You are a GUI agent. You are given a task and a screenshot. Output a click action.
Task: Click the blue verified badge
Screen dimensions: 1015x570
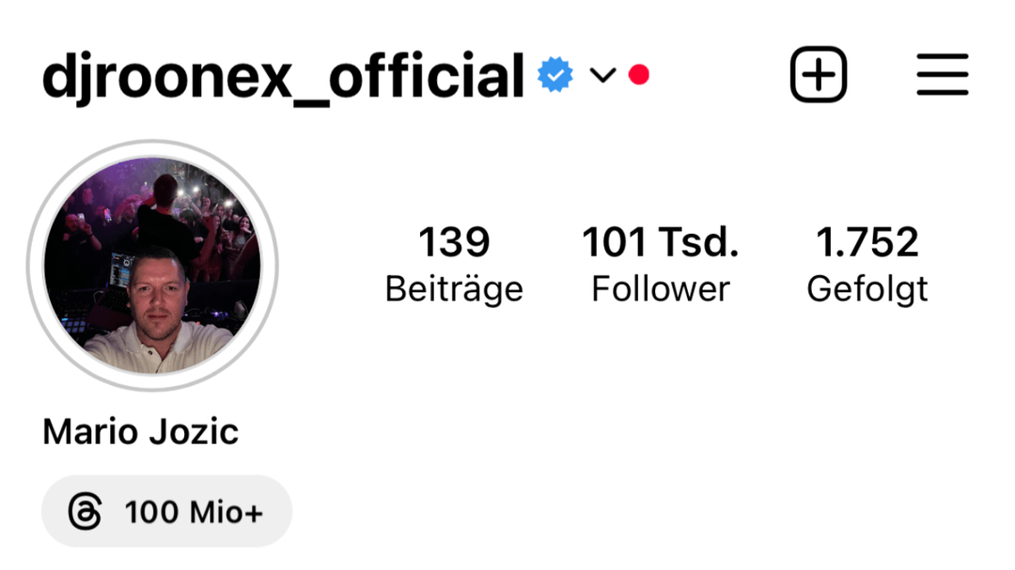click(x=554, y=75)
